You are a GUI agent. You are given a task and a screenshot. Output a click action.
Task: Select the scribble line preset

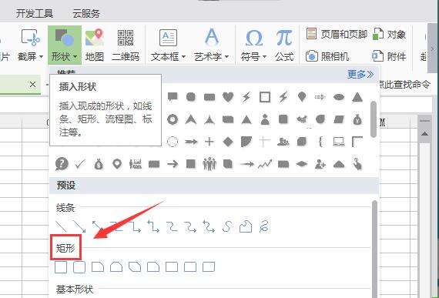[x=263, y=226]
